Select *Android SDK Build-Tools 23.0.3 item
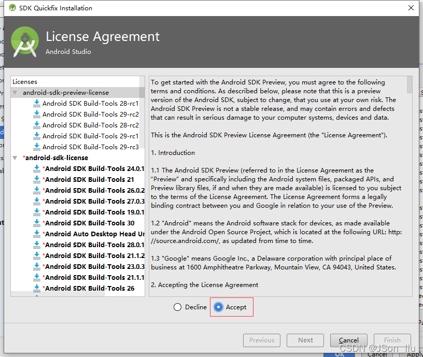 [x=93, y=267]
